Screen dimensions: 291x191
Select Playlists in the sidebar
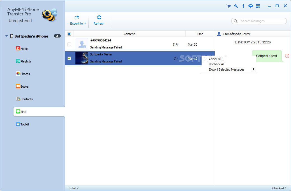[x=26, y=61]
